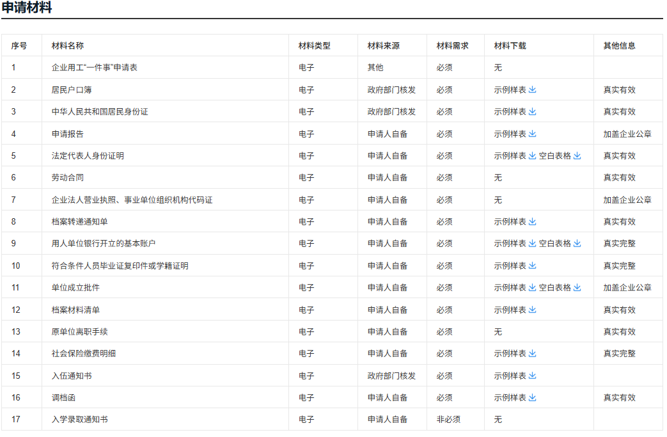Select 入伍通知书 material name
Image resolution: width=667 pixels, height=437 pixels.
pos(72,376)
